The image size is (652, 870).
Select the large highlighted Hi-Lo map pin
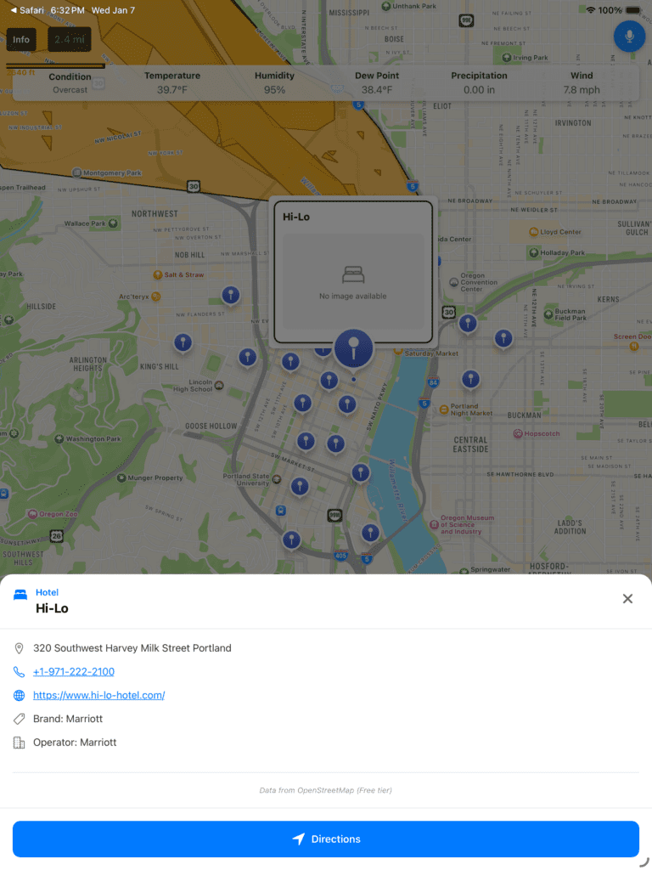coord(353,348)
